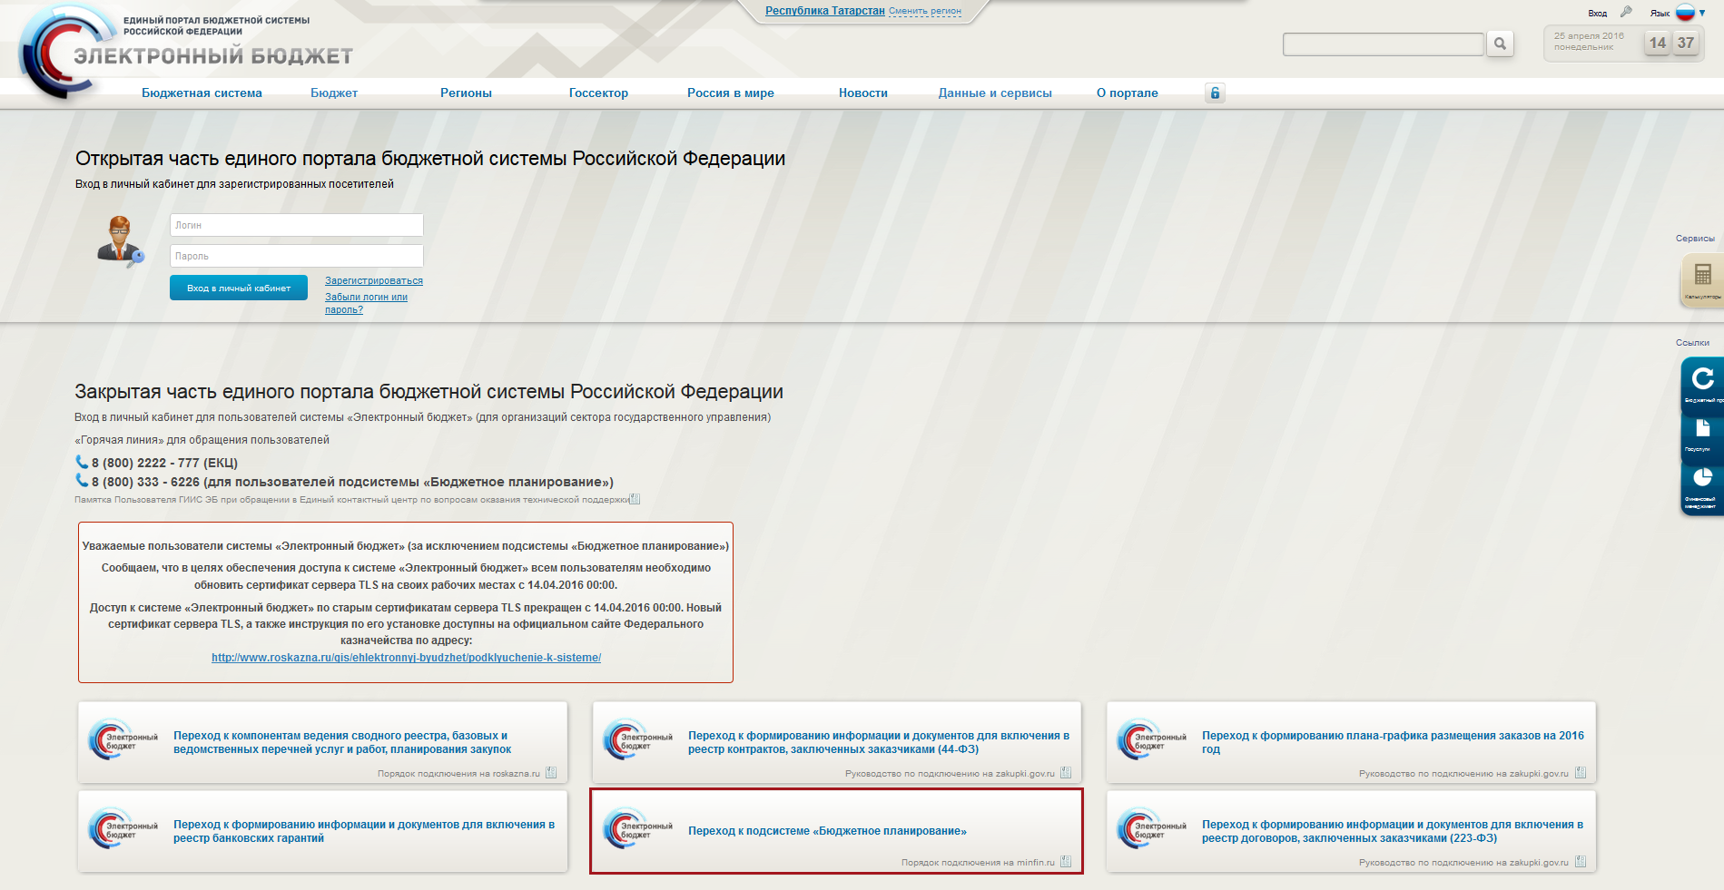Click the key icon next to Вход
This screenshot has height=890, width=1724.
(1626, 13)
